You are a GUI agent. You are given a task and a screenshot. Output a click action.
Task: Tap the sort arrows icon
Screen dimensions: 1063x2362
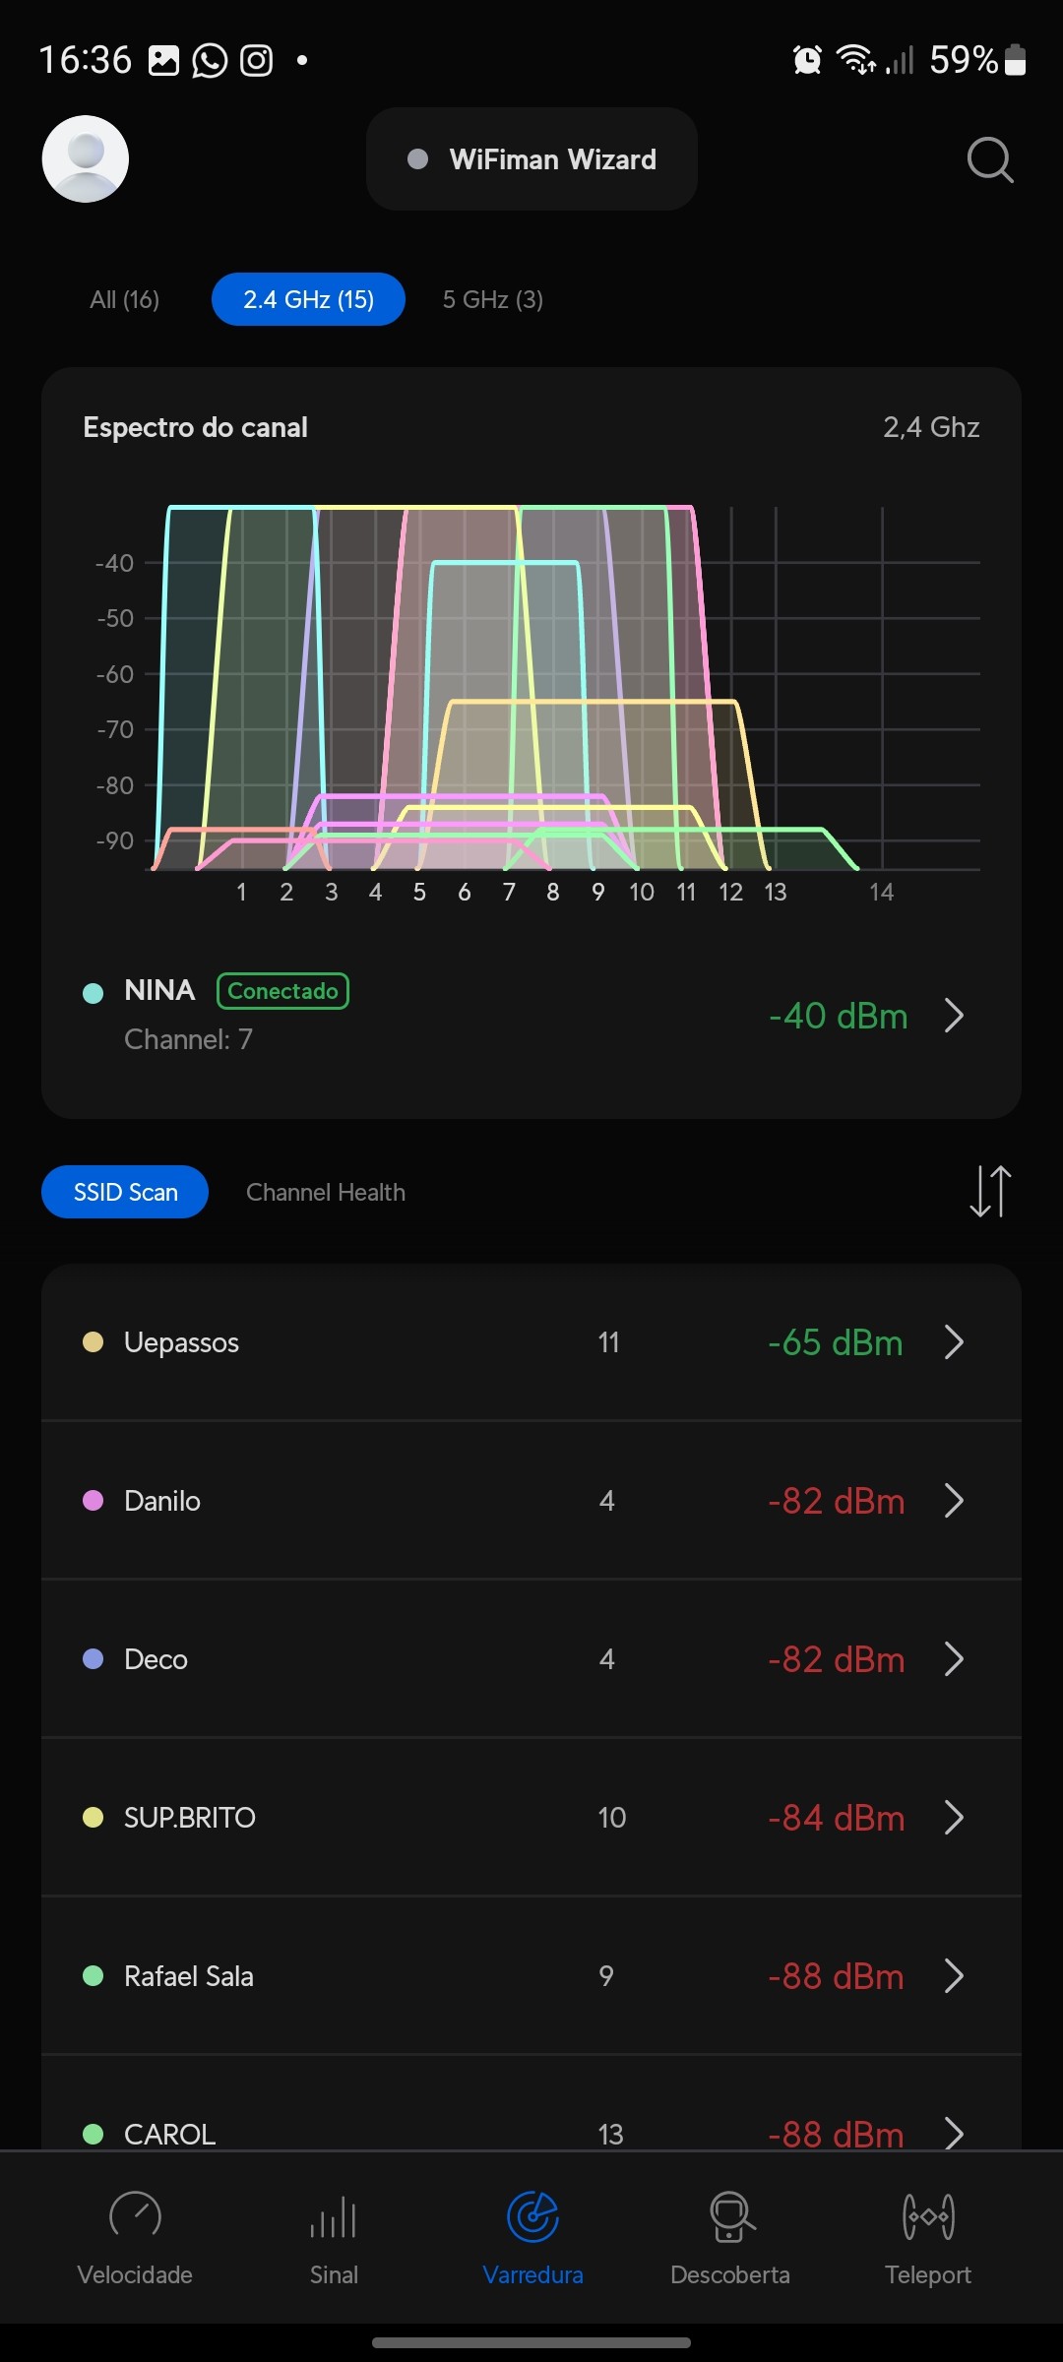(x=990, y=1191)
